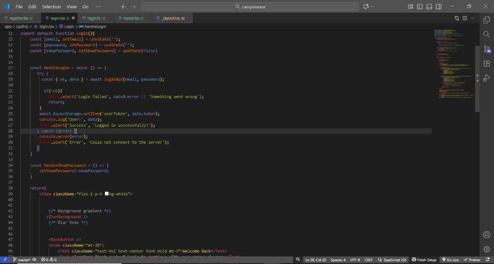Click 'loginApi' on line 19

(x=113, y=80)
